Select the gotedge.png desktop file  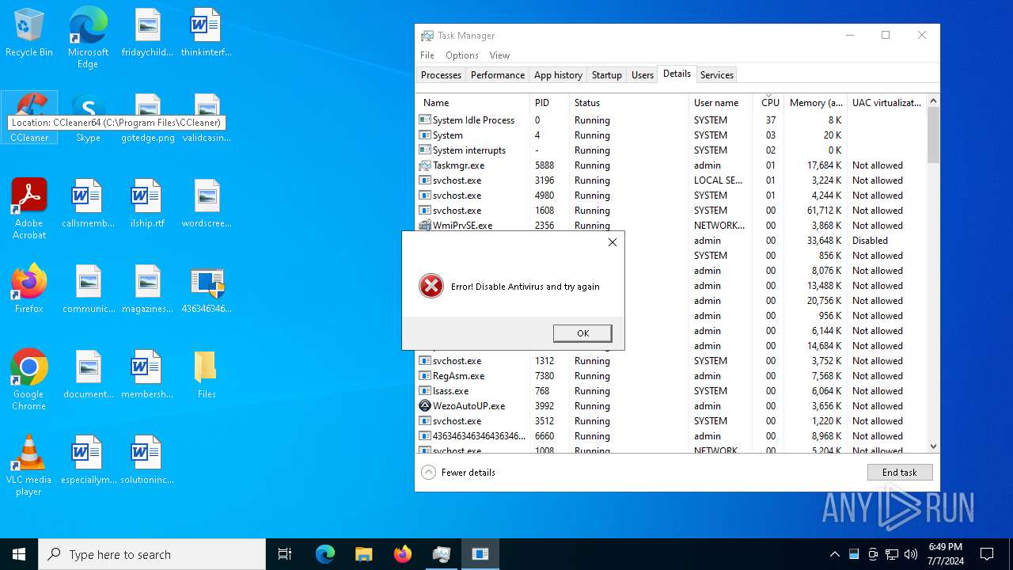coord(147,119)
